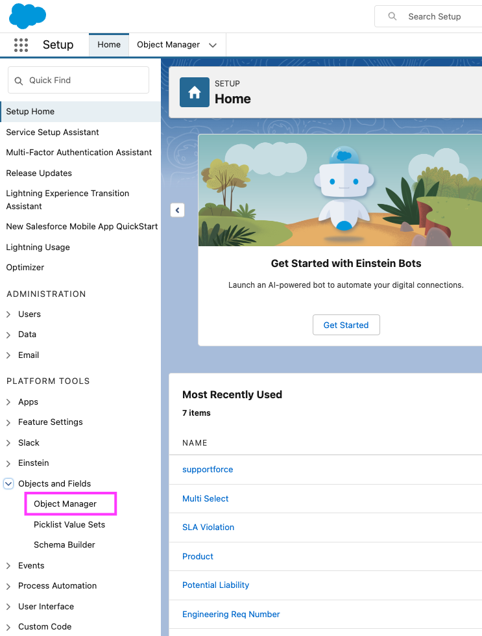Expand the User Interface section

[8, 607]
